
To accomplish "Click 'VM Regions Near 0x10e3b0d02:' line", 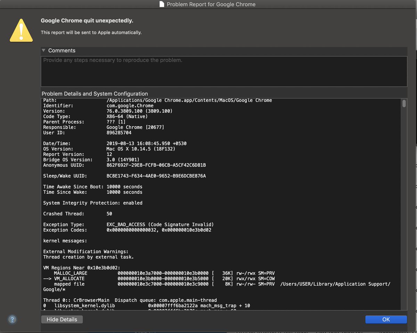I will pyautogui.click(x=82, y=268).
